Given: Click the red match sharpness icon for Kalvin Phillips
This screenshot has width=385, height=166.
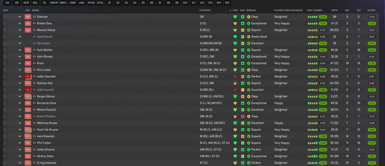Looking at the screenshot, I should (242, 116).
